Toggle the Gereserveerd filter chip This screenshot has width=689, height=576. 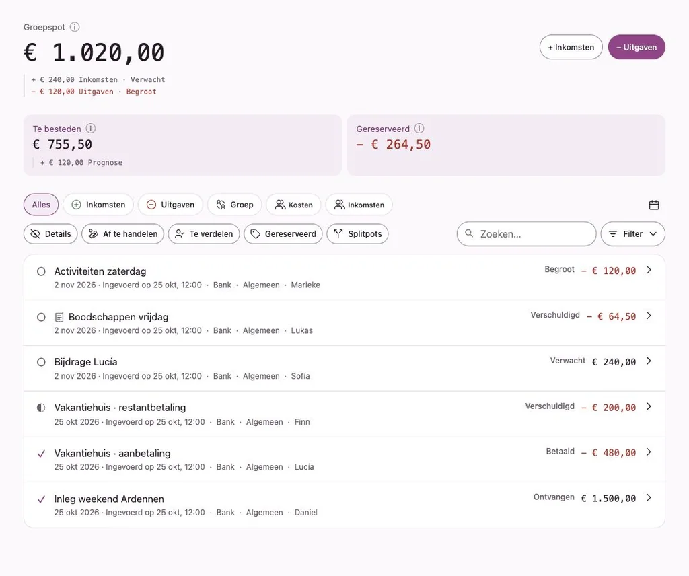point(283,233)
